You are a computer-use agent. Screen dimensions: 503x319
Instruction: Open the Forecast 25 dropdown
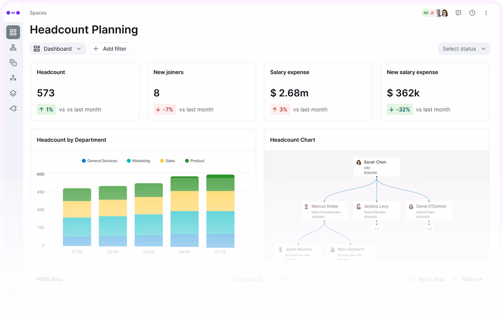click(x=259, y=279)
